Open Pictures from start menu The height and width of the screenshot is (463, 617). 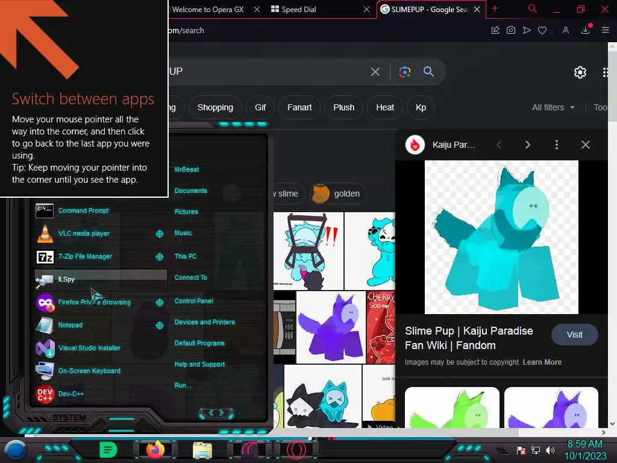pos(186,212)
